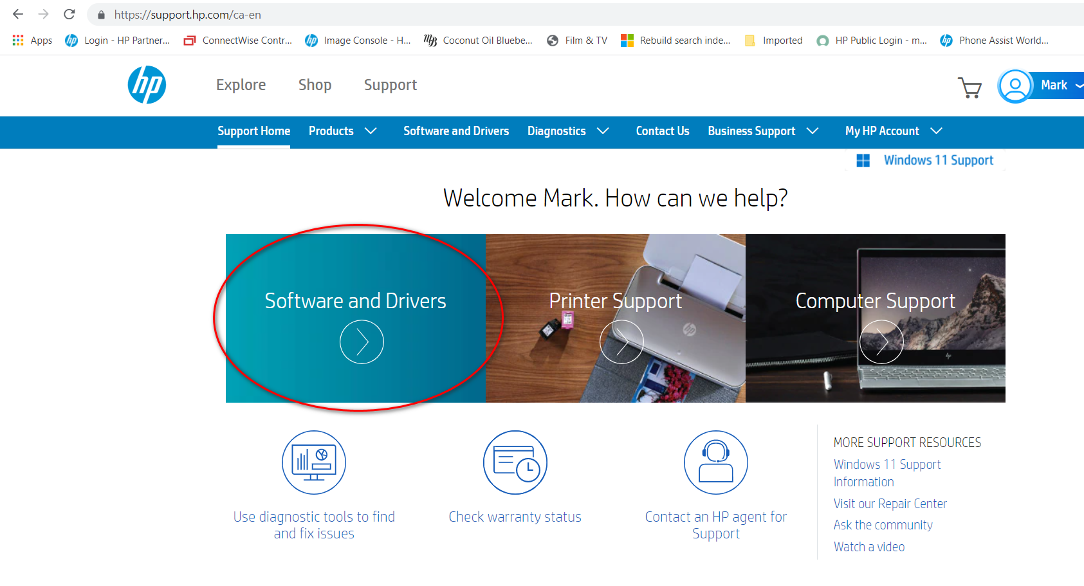This screenshot has width=1084, height=586.
Task: Click the page reload icon
Action: click(x=69, y=14)
